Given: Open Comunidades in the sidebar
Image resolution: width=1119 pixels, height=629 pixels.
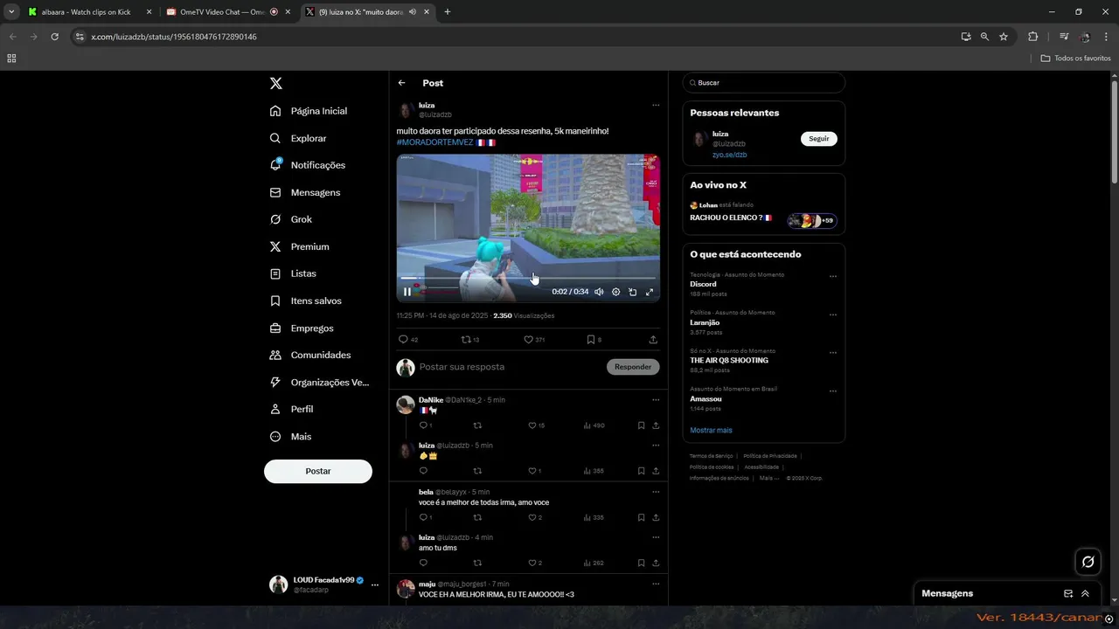Looking at the screenshot, I should (x=310, y=355).
